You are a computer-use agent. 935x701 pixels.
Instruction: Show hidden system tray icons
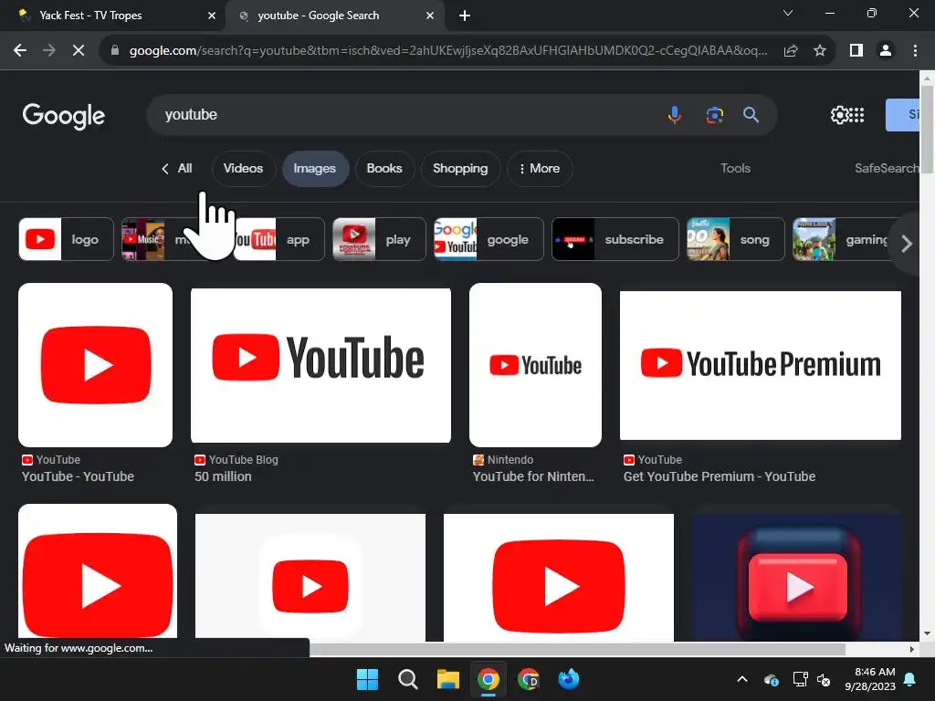click(x=742, y=679)
